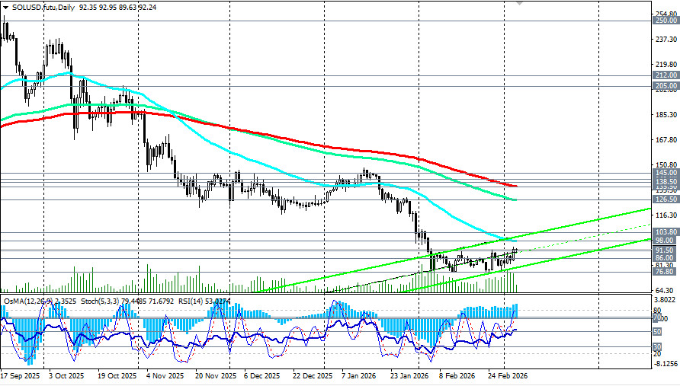Screen dimensions: 680x386
Task: Click the chart shift marker triangle at top
Action: click(520, 5)
